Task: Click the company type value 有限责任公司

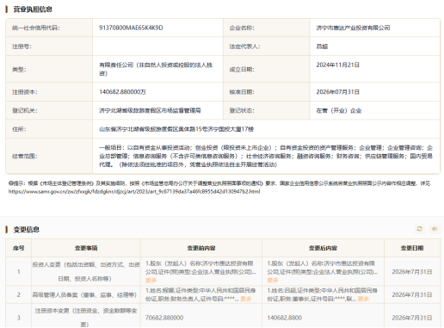Action: coord(156,69)
